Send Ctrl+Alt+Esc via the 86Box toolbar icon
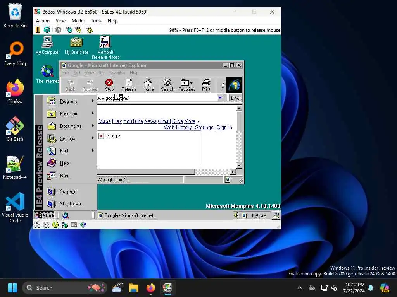This screenshot has height=297, width=397. click(x=78, y=30)
